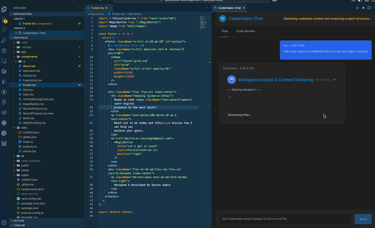Click the Explorer more actions ellipsis
This screenshot has width=375, height=228.
tap(79, 8)
